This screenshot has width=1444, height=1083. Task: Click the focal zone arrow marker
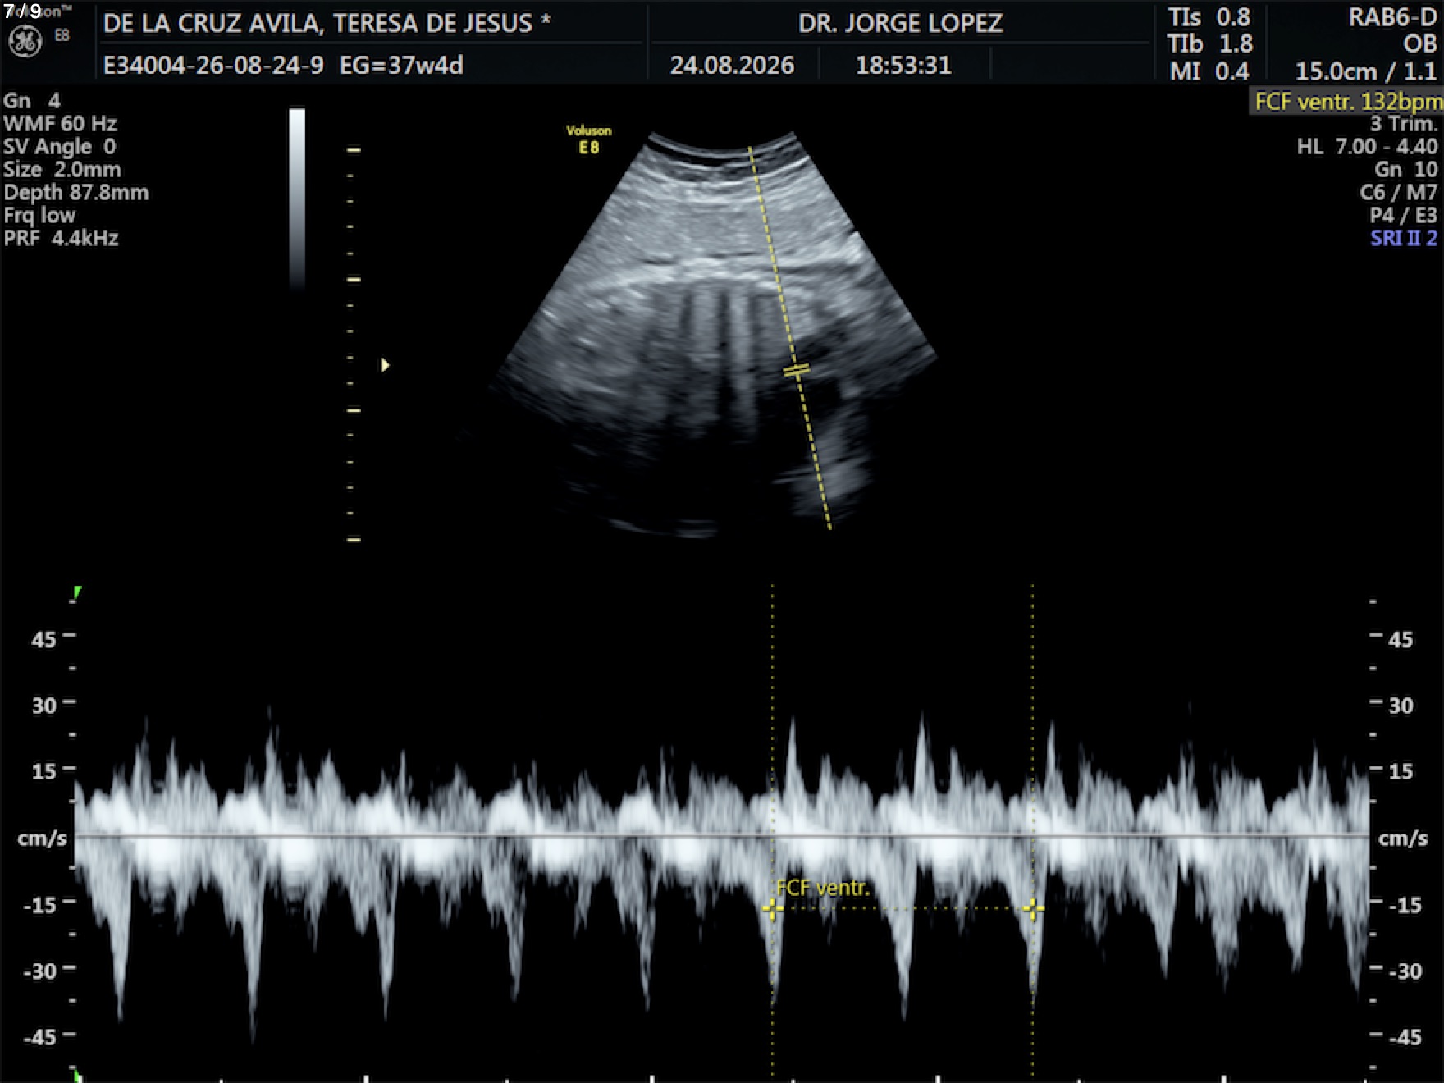(x=385, y=365)
